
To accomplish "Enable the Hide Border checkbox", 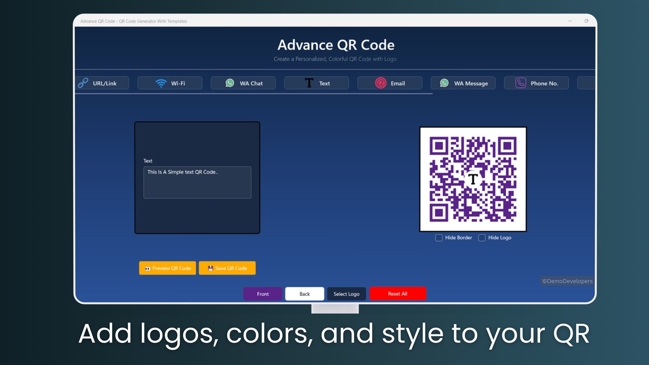I will click(438, 237).
